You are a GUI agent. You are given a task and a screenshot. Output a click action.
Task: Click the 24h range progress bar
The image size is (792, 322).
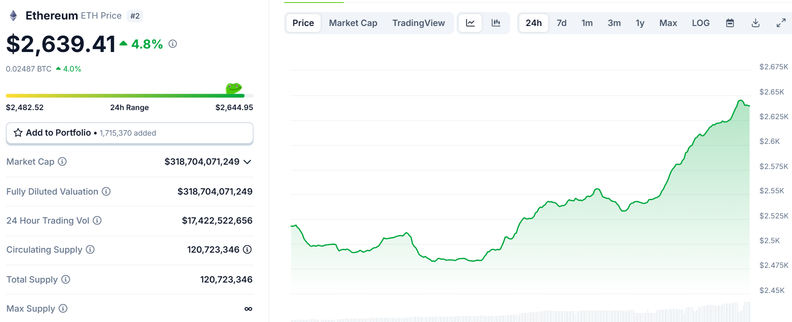pyautogui.click(x=130, y=95)
